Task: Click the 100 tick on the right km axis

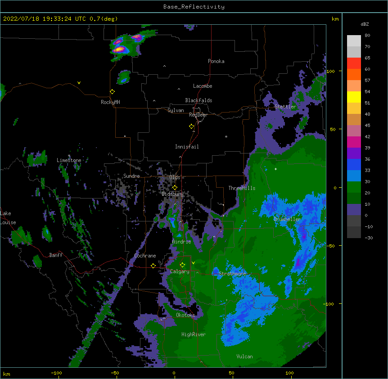Action: tap(330, 71)
